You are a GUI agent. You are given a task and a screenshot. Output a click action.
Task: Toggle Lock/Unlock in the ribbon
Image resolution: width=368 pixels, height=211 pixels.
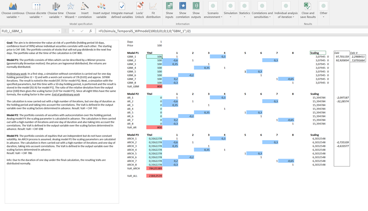click(x=139, y=7)
